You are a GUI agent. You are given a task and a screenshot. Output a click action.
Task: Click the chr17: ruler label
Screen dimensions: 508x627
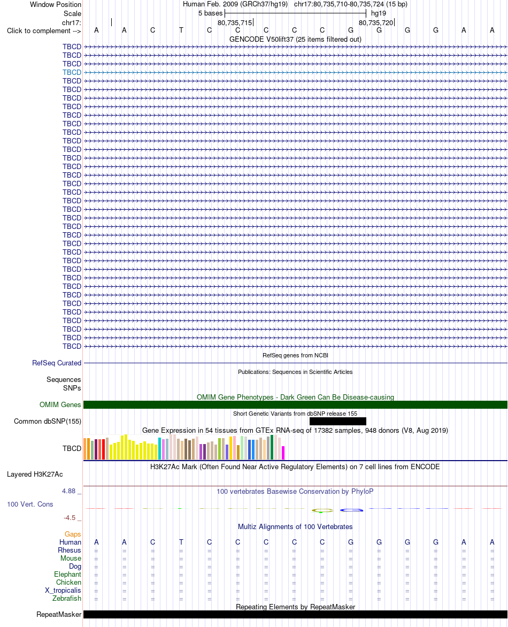pos(72,23)
